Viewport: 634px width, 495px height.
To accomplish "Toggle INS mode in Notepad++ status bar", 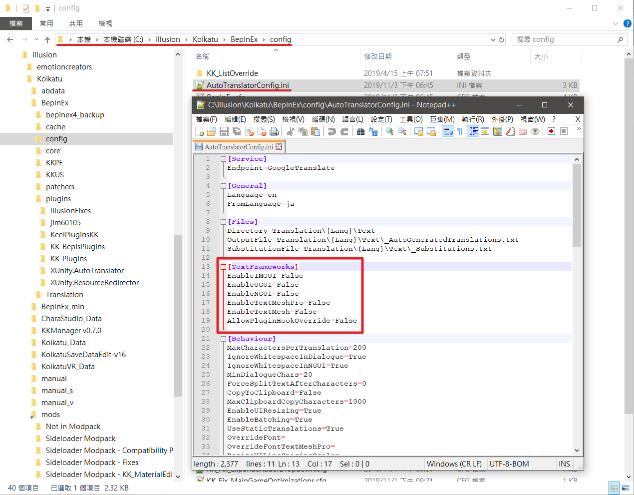I will 564,464.
